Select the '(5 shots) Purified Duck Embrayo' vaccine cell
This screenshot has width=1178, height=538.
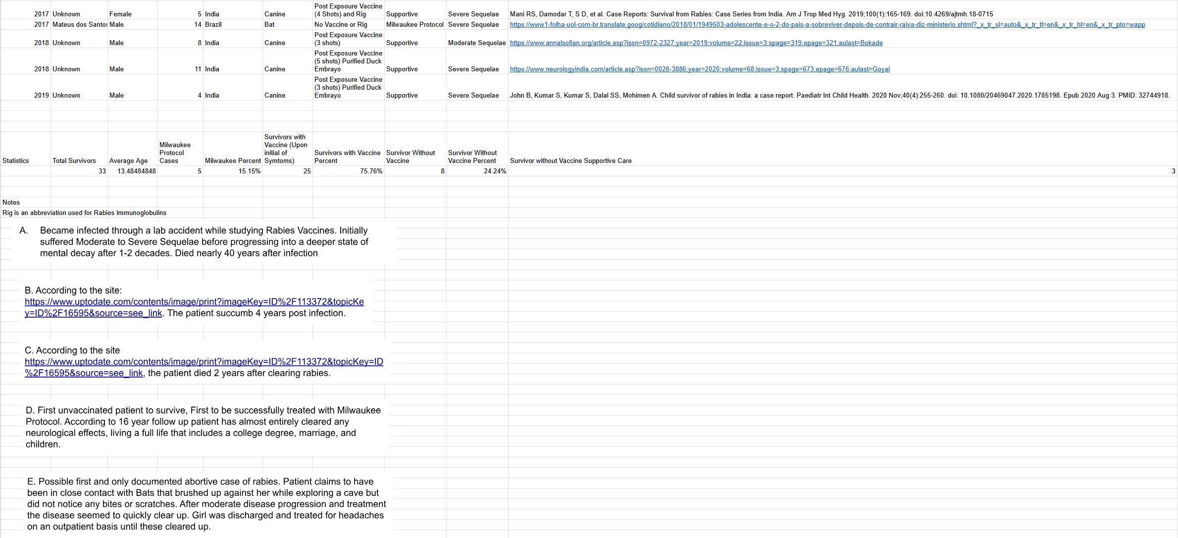[348, 61]
